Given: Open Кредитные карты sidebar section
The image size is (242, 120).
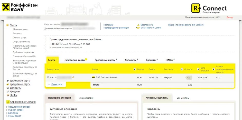Looking at the screenshot, I should click(x=20, y=84).
